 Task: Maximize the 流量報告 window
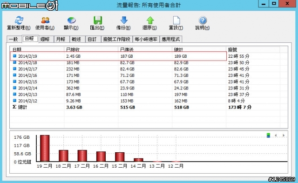pos(274,3)
